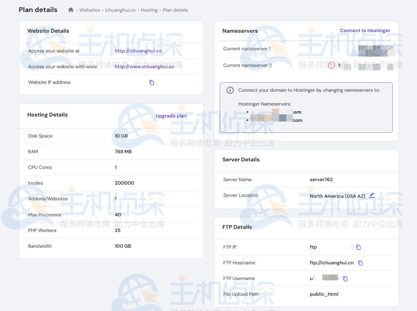Click warning icon beside Current nameserver 2

pos(331,66)
